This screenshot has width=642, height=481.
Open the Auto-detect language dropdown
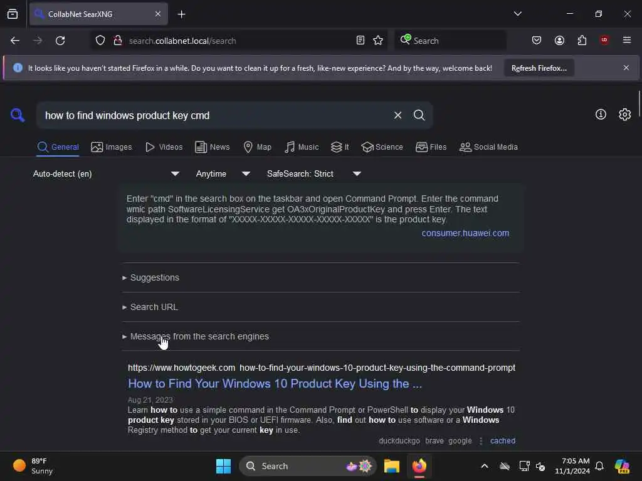pos(107,174)
